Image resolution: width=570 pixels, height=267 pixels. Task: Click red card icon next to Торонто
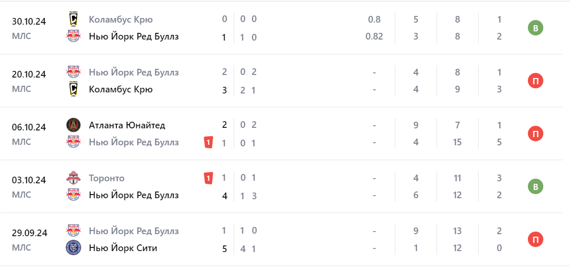[208, 178]
